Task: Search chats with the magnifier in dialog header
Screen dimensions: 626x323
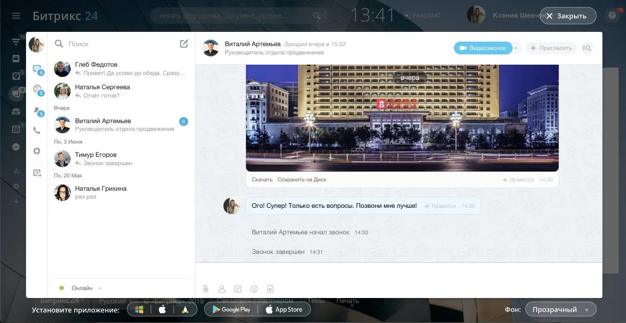Action: tap(587, 48)
